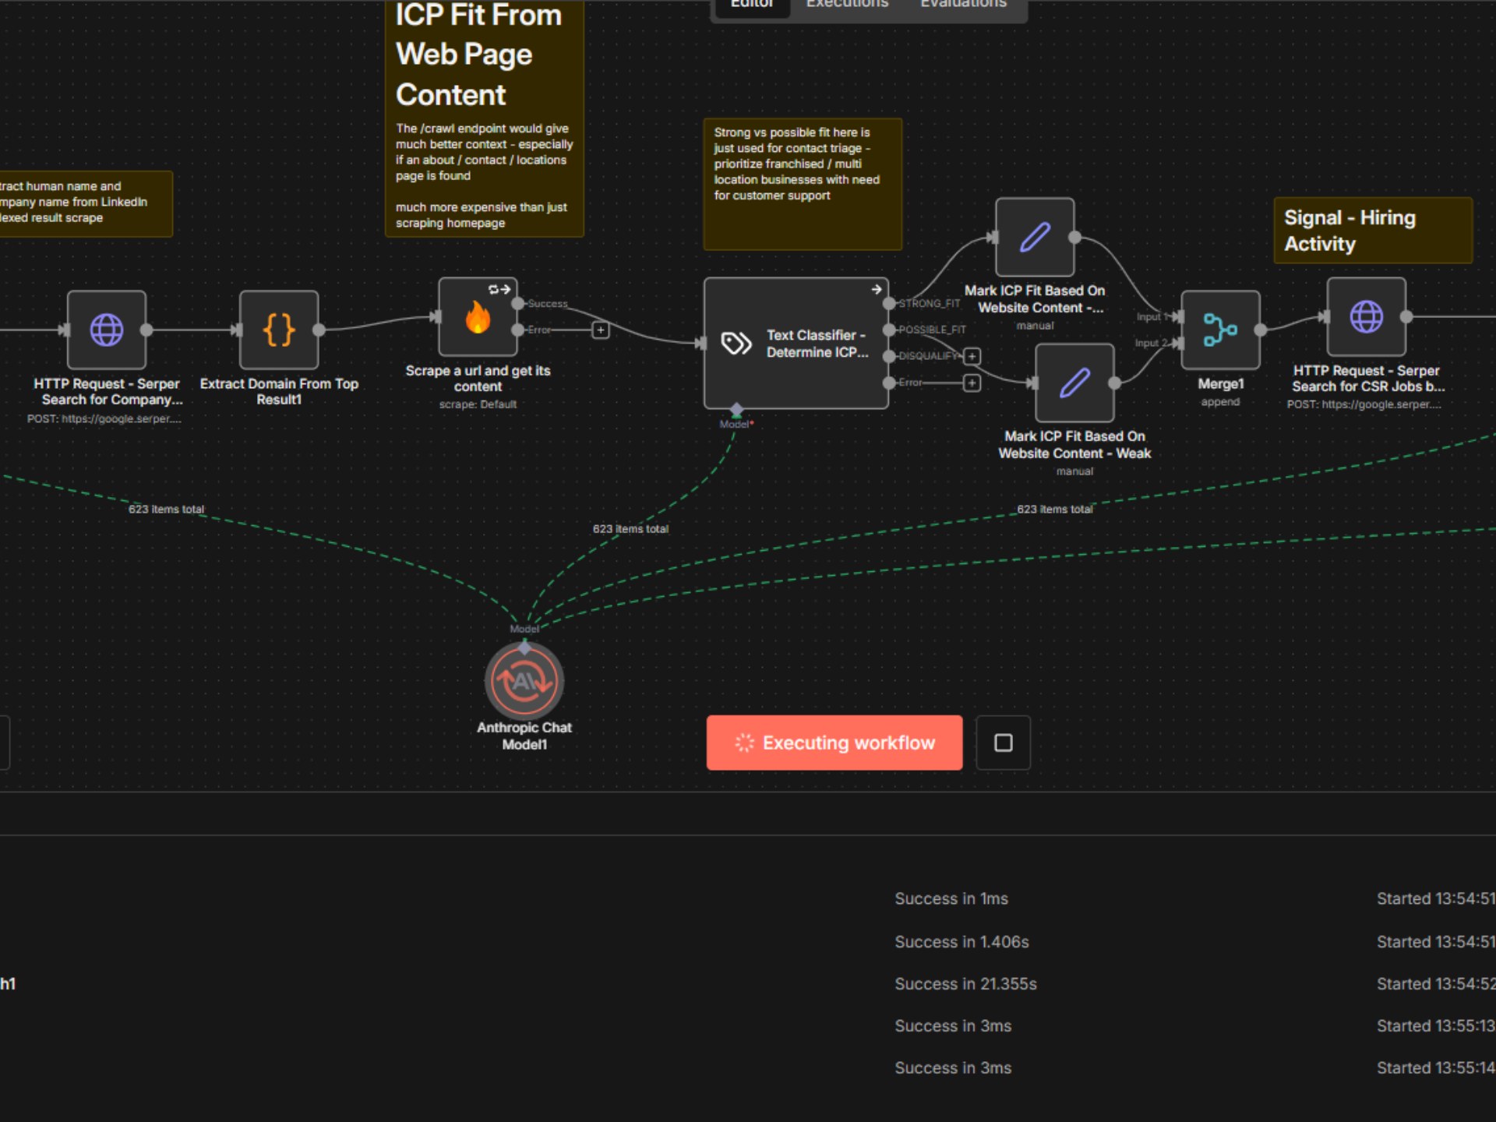Select the merge icon on the Merge1 node
1496x1122 pixels.
coord(1219,329)
